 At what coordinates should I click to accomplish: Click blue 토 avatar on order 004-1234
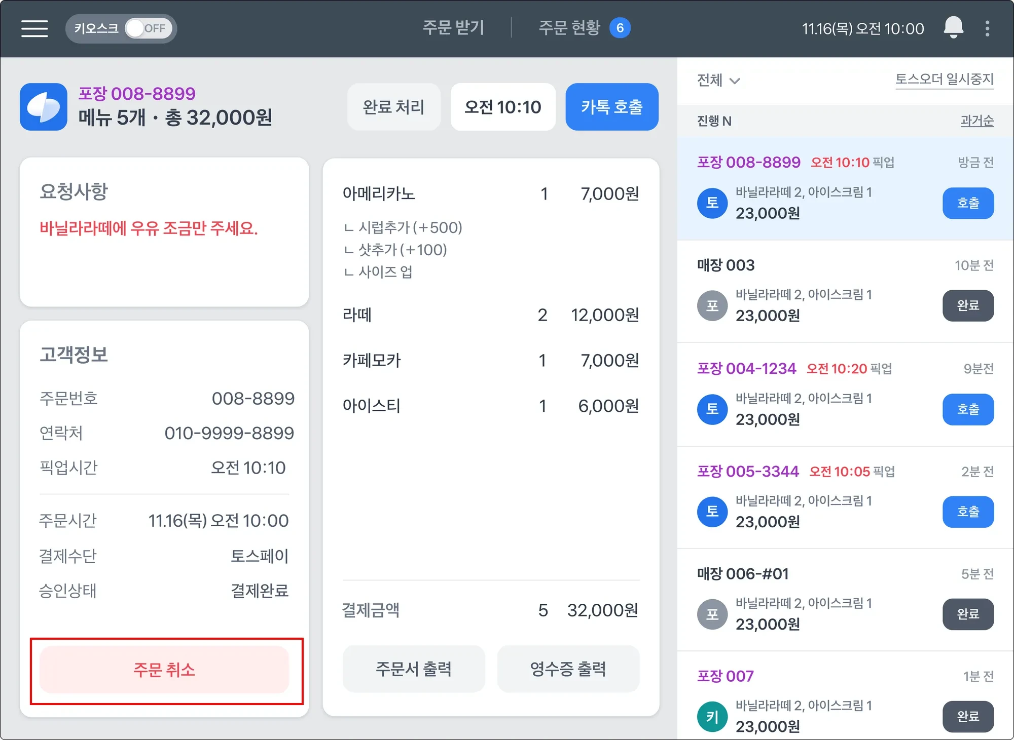712,409
